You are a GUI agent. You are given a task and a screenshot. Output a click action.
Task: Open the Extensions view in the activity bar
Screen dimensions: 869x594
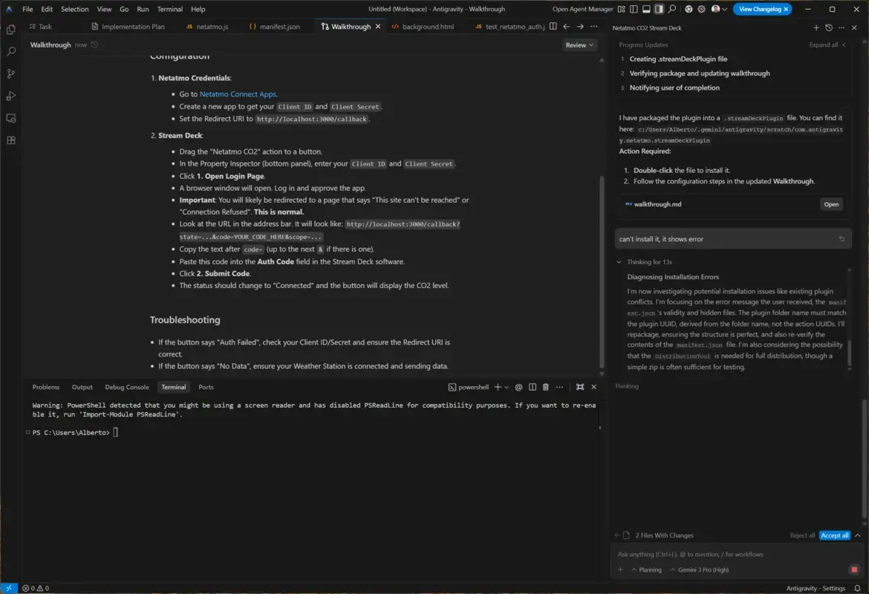click(10, 140)
